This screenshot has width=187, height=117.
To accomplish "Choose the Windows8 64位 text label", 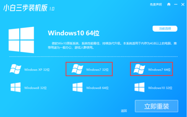I will (x=97, y=88).
